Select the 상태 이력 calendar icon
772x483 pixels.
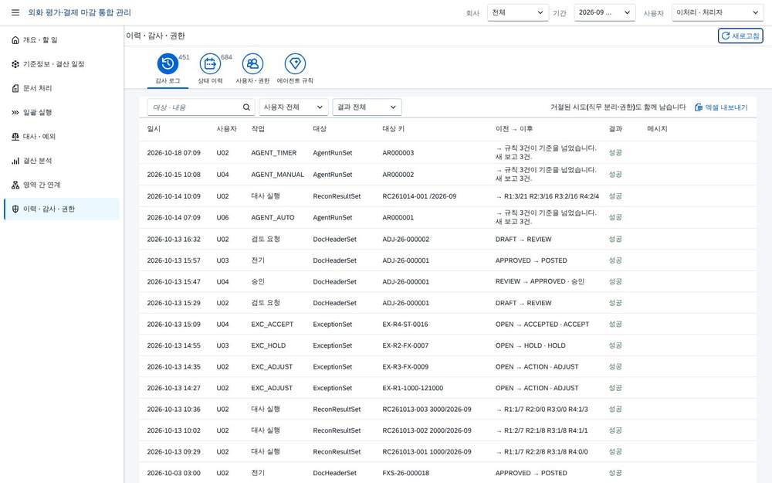click(x=210, y=63)
